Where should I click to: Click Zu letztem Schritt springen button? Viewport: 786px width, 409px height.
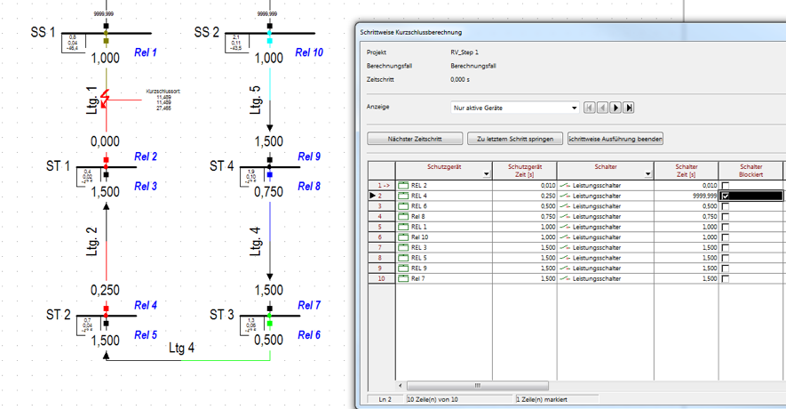coord(515,140)
